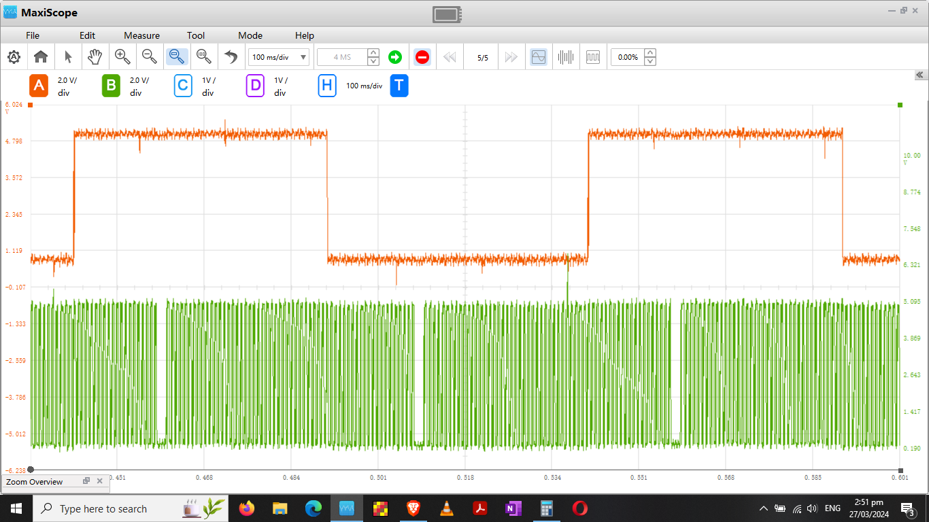Open the auto settings gear icon
Viewport: 929px width, 522px height.
(x=14, y=57)
